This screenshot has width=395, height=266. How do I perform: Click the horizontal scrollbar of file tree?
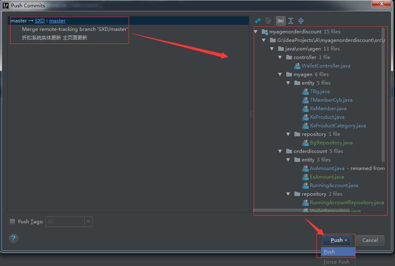click(301, 210)
